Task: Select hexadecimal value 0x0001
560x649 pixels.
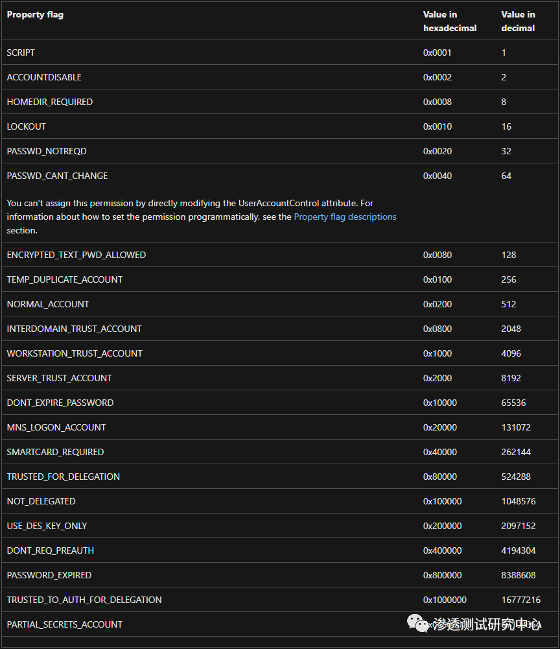Action: click(437, 53)
